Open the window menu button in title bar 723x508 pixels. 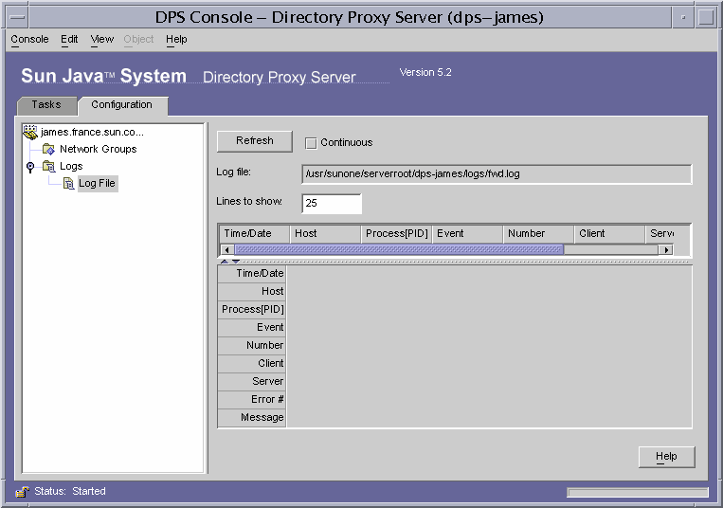17,17
